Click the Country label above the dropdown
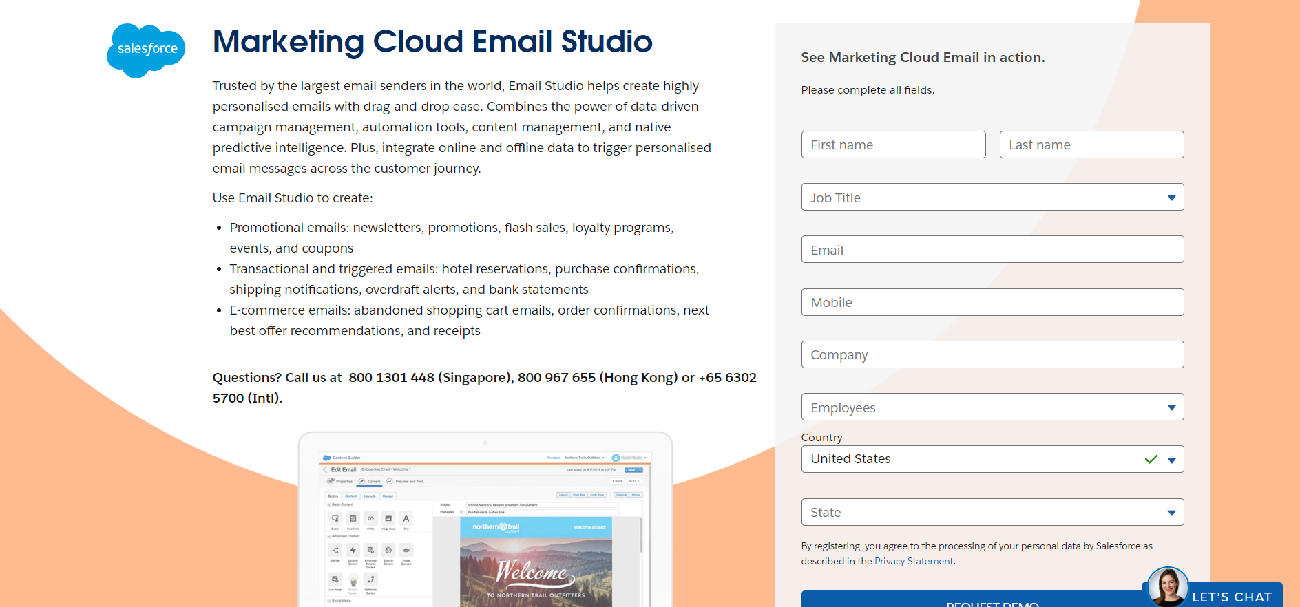This screenshot has height=607, width=1300. (x=821, y=438)
